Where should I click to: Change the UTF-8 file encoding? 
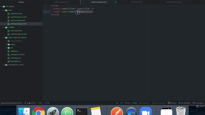coord(127,103)
